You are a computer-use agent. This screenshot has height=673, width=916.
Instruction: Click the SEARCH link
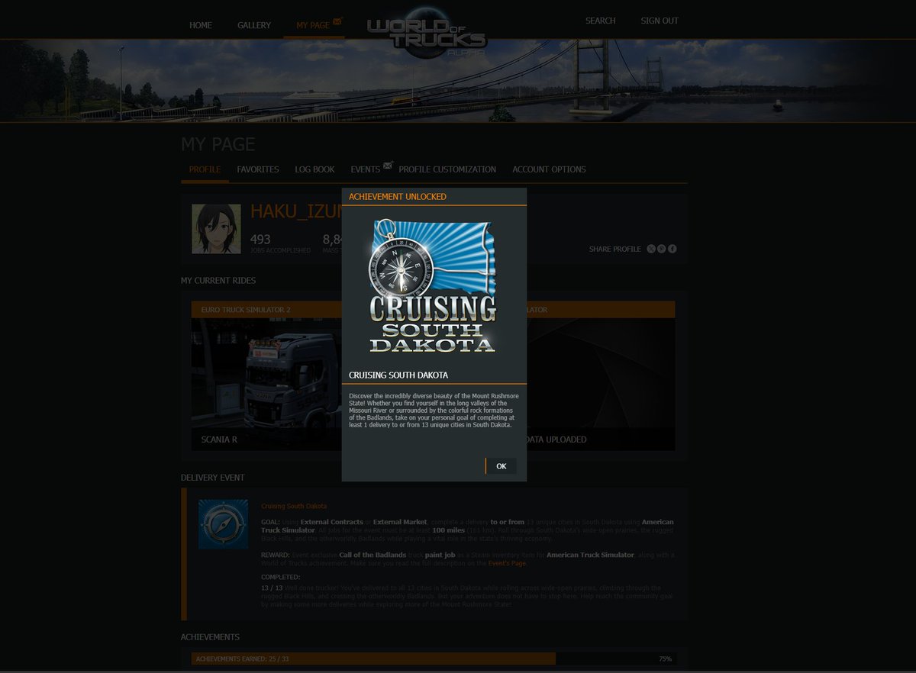601,21
